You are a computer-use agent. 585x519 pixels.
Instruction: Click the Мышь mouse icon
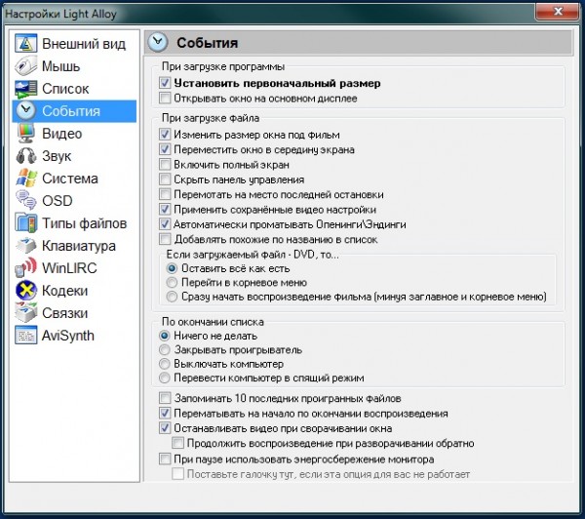point(25,65)
